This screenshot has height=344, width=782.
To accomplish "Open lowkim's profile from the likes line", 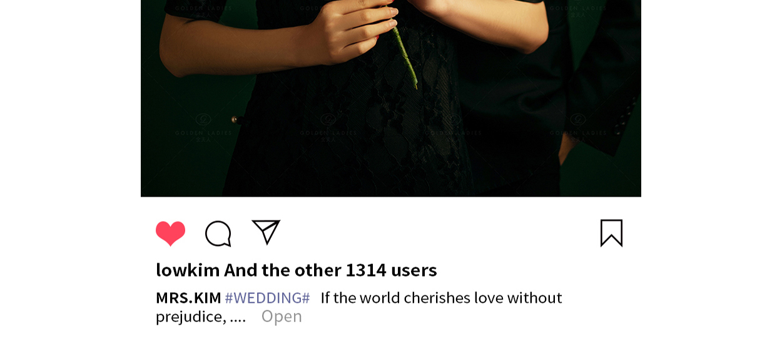I will [188, 270].
